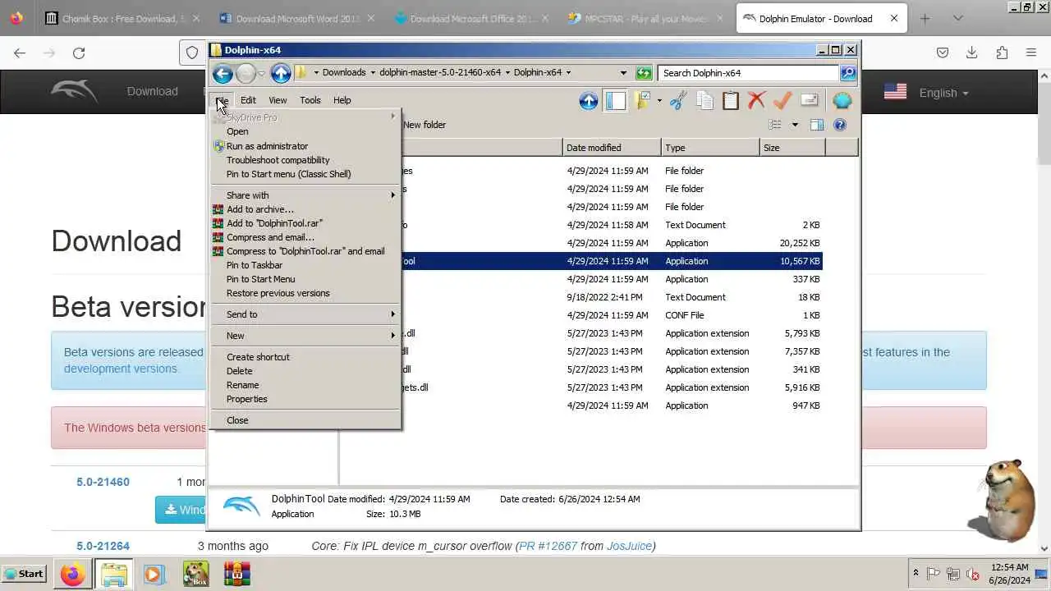Toggle the preview pane icon

pos(817,125)
